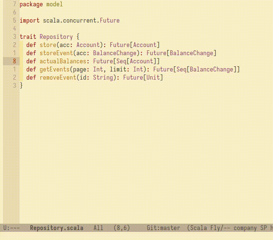
Task: Click the U:--- buffer status indicator
Action: click(11, 228)
